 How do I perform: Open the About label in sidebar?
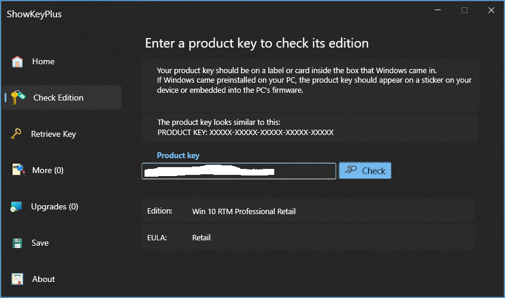pos(43,279)
